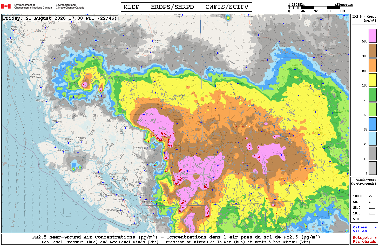Click the Friday, 21 August 2026 timestamp label

[60, 18]
